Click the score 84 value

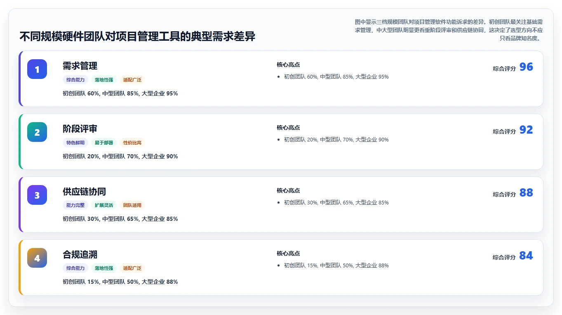526,256
